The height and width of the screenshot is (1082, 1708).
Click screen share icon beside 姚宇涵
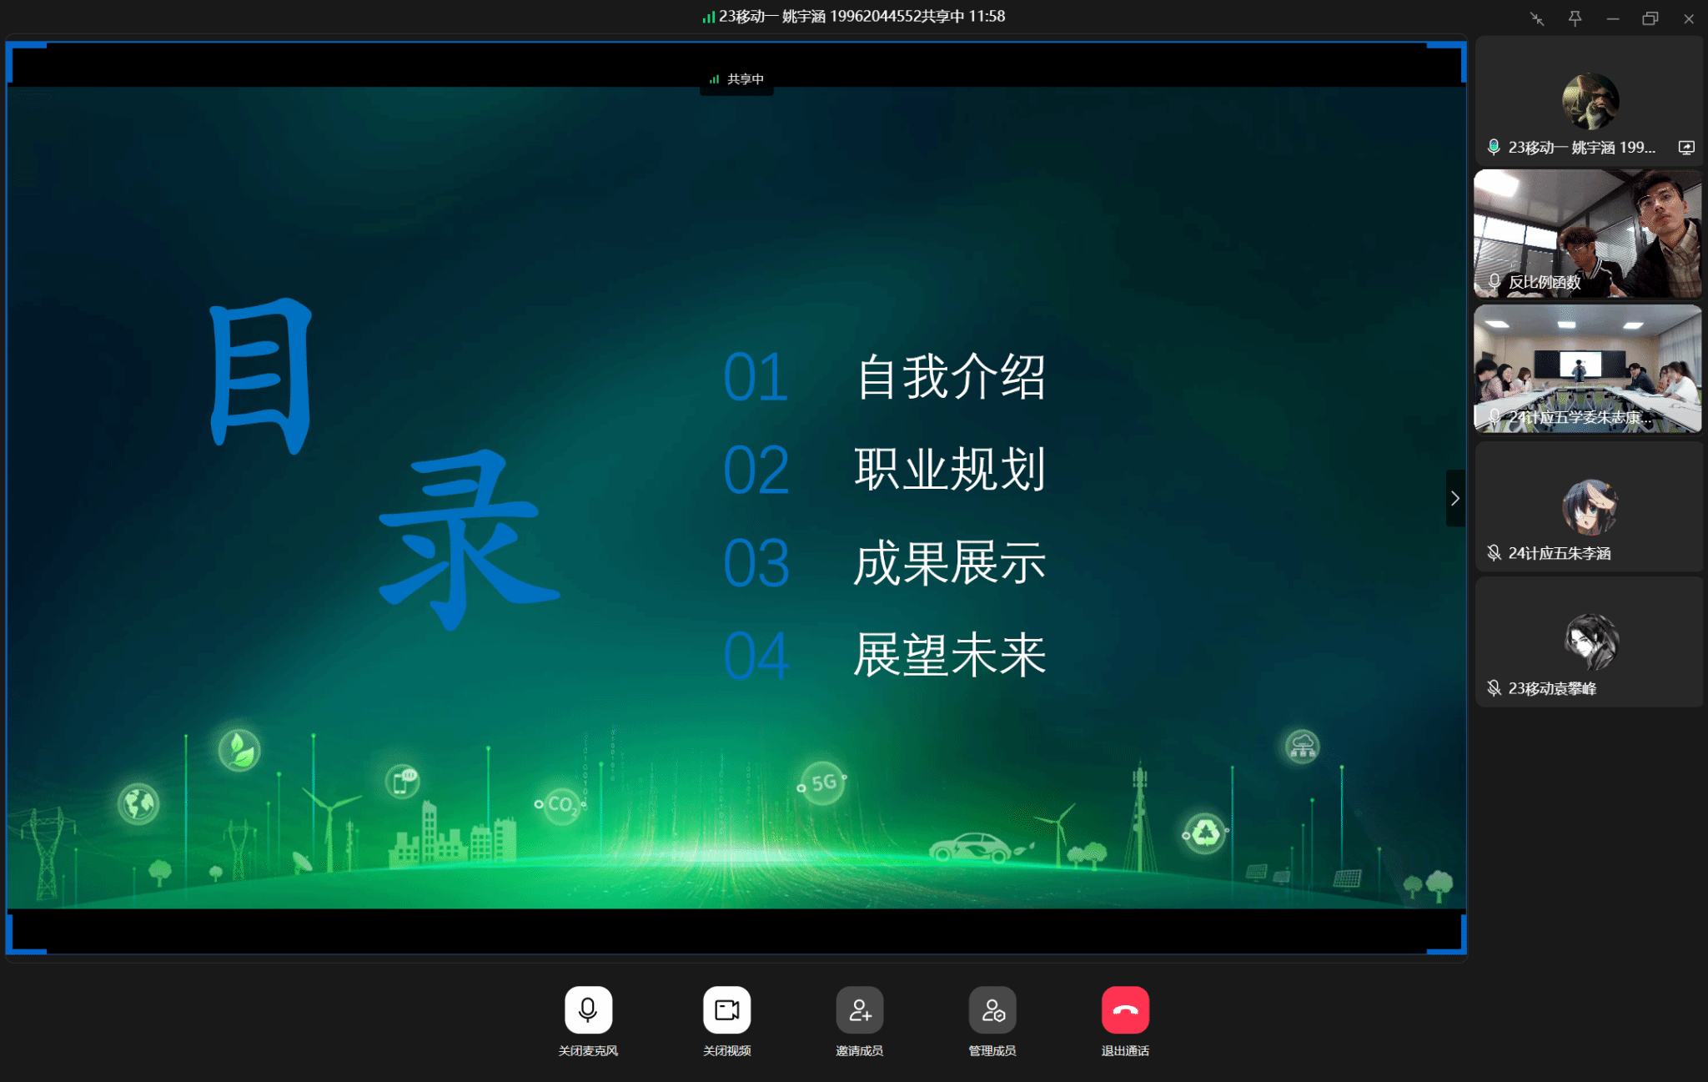(1685, 148)
